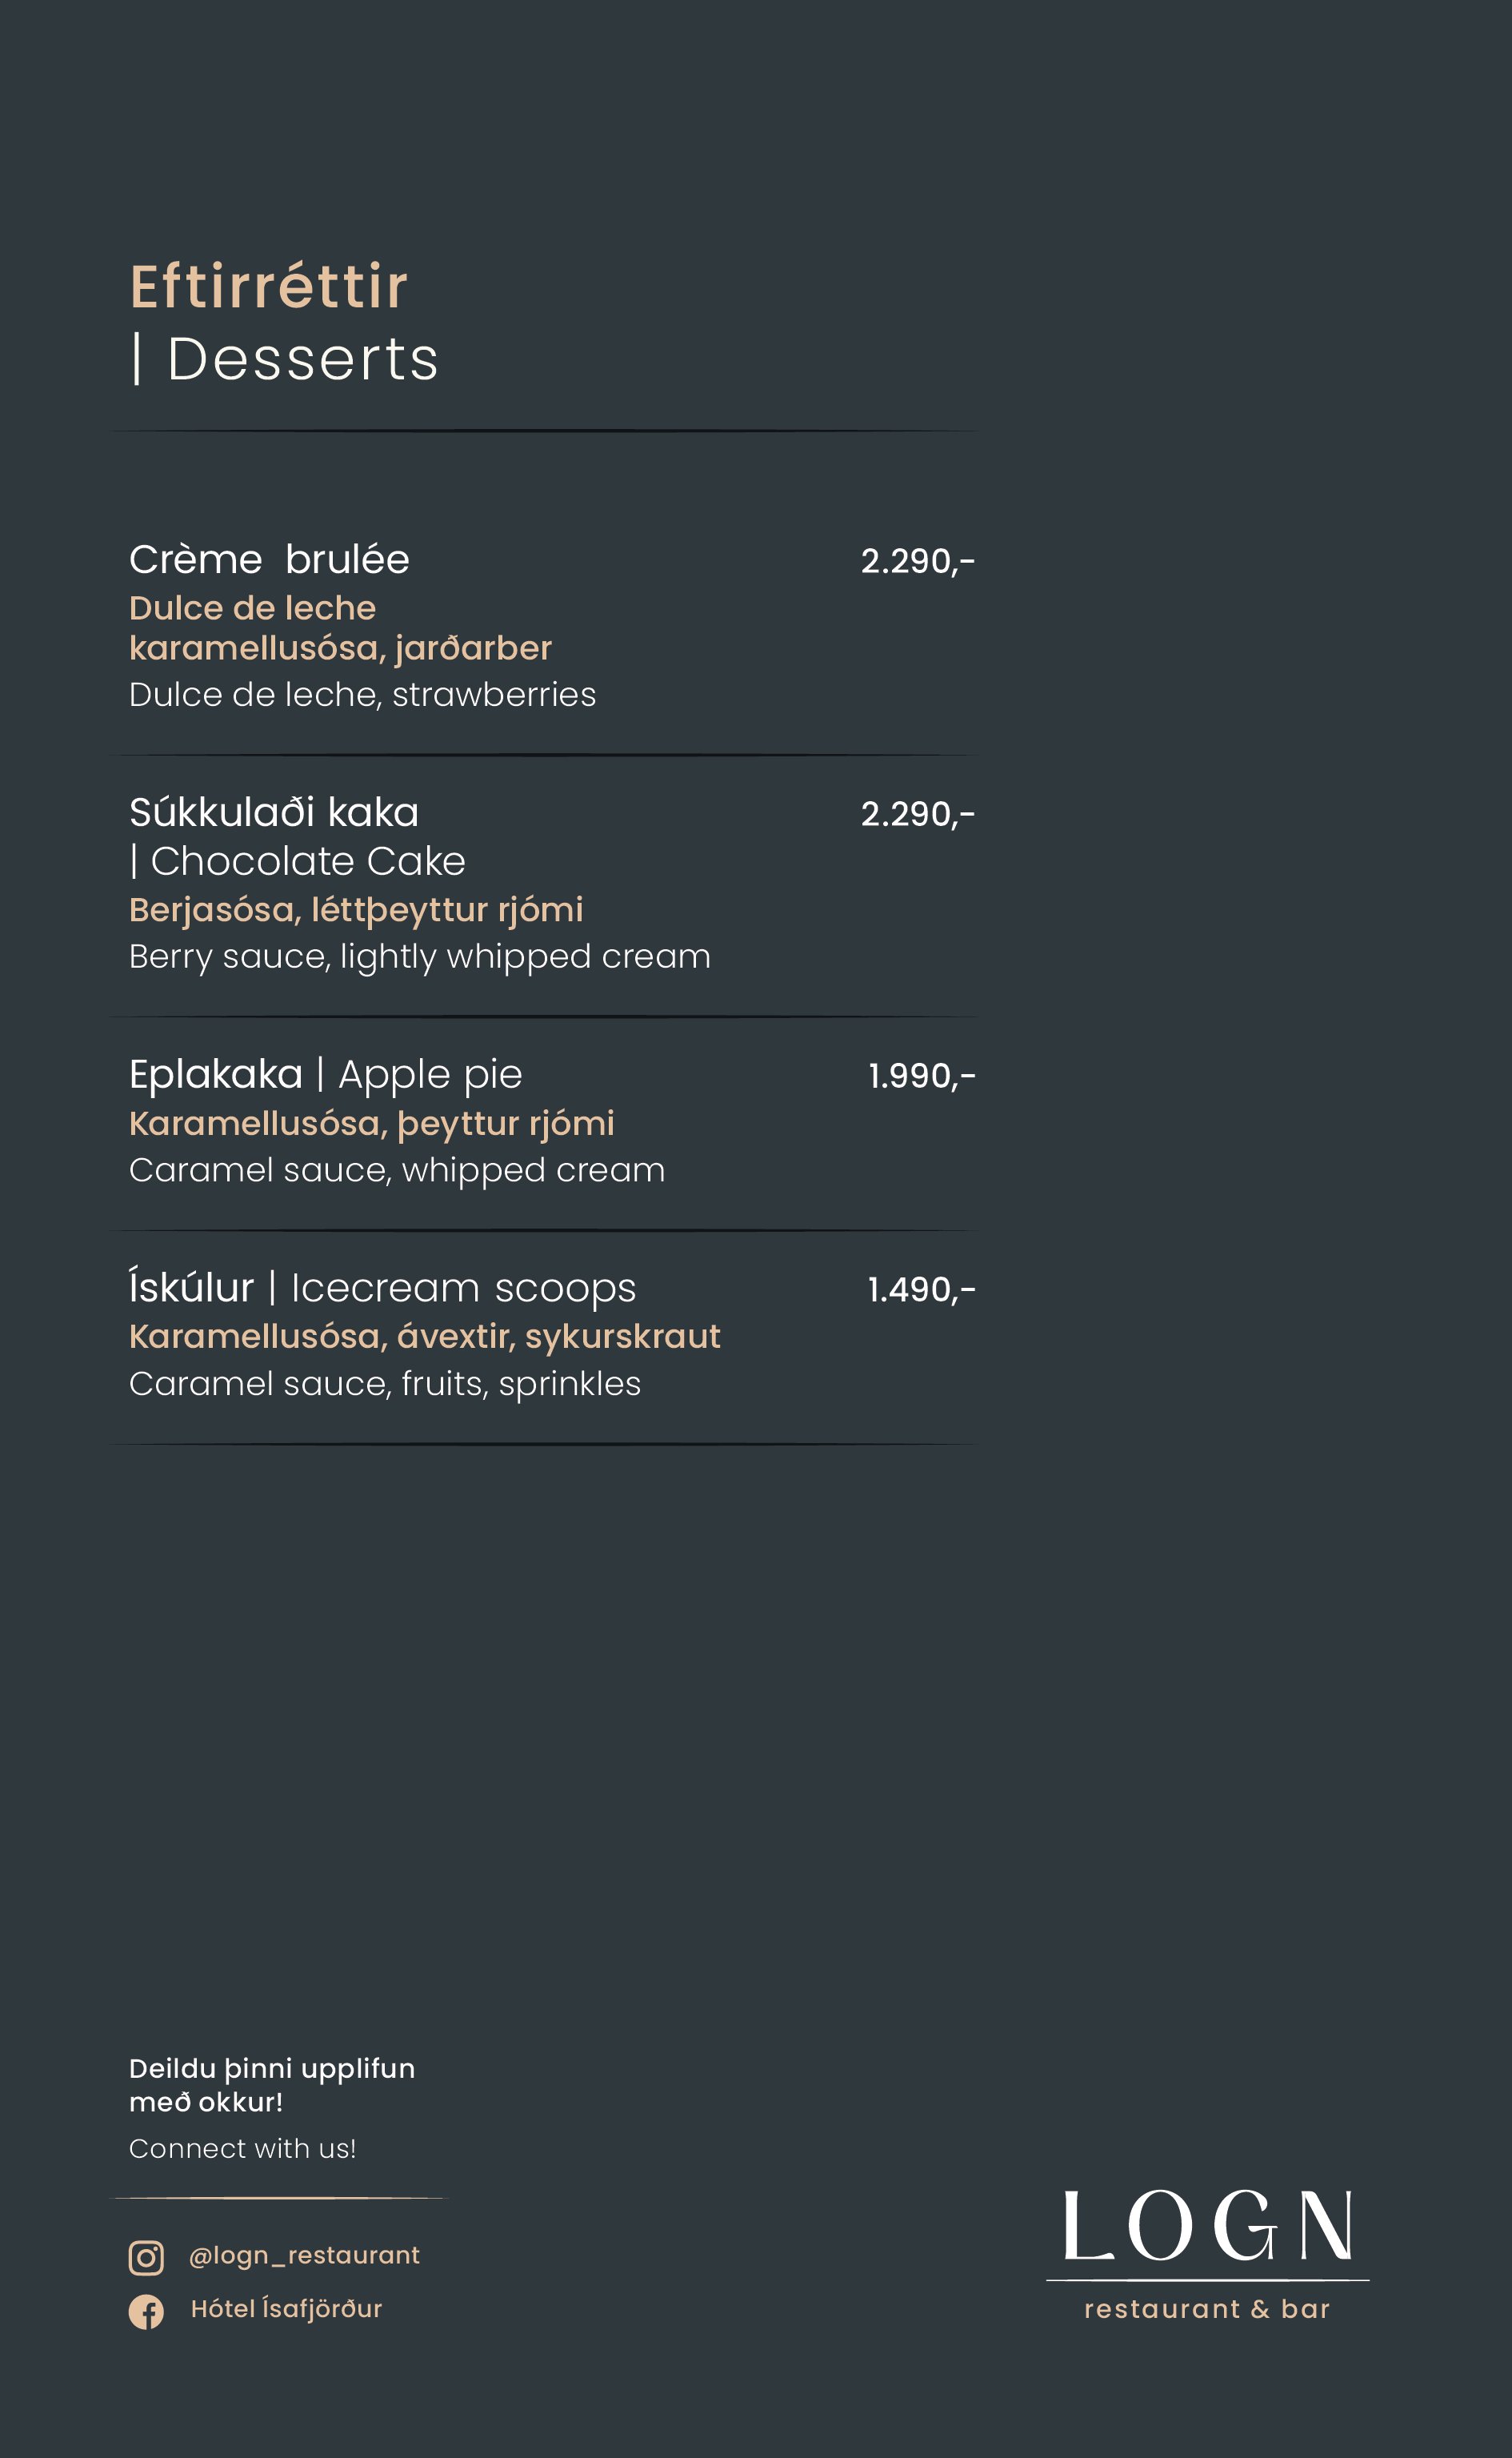The height and width of the screenshot is (2458, 1512).
Task: Click the 'Connect with us!' text
Action: (x=242, y=2148)
